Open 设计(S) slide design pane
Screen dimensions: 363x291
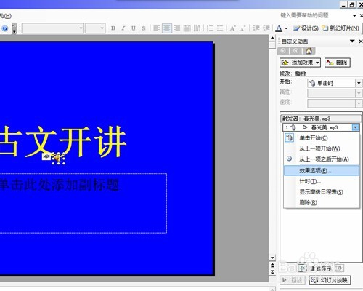[x=306, y=28]
